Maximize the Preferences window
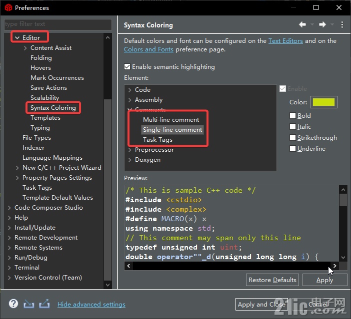351x319 pixels. (316, 7)
